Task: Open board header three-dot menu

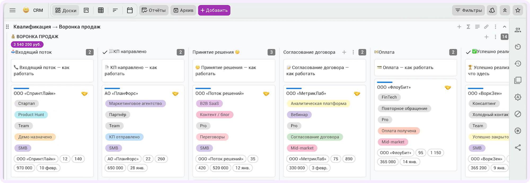Action: (495, 27)
